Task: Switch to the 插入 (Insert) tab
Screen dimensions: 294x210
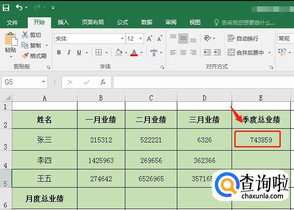Action: point(63,22)
